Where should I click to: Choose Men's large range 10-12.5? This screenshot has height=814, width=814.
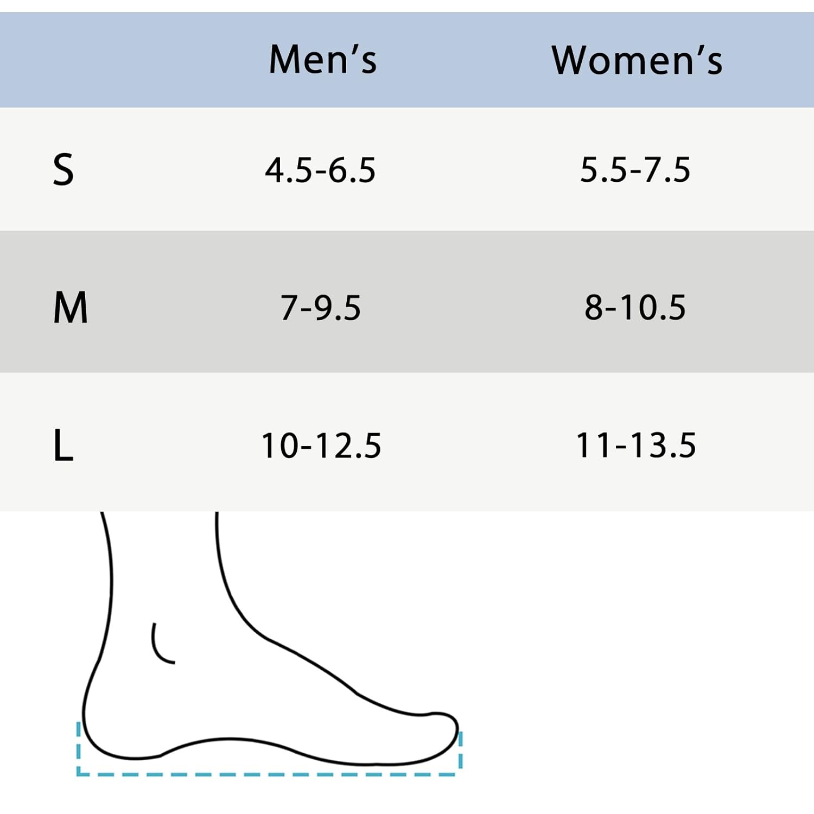(321, 446)
